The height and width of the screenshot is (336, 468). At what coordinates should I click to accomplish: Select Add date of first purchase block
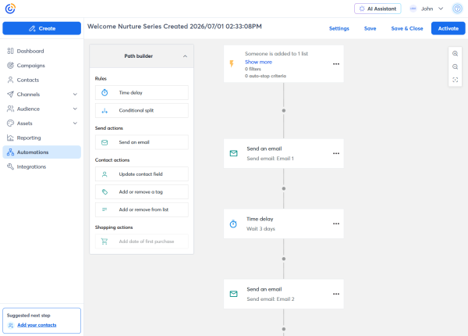[x=142, y=241]
